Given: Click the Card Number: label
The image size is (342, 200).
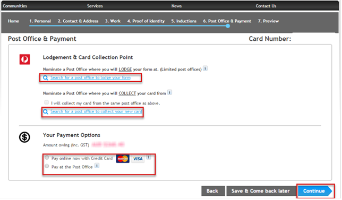Looking at the screenshot, I should (270, 39).
